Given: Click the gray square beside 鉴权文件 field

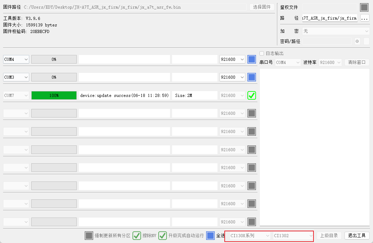Looking at the screenshot, I should tap(364, 7).
